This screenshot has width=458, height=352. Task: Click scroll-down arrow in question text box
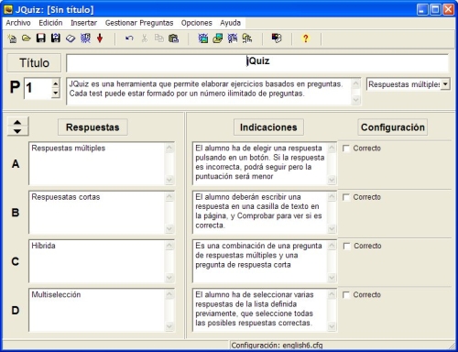pyautogui.click(x=356, y=100)
